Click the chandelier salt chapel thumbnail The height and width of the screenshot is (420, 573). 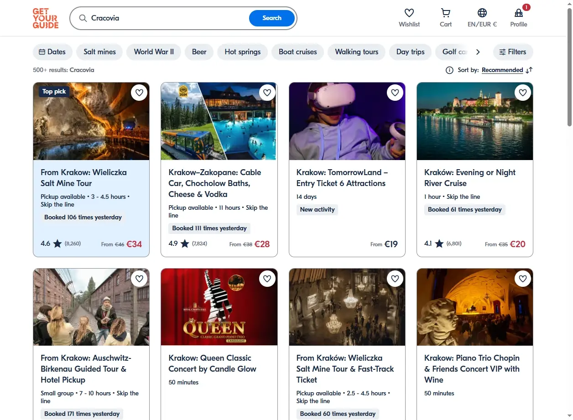347,307
